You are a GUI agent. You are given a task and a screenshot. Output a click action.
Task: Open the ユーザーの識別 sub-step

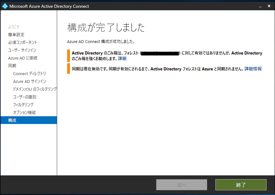coord(25,97)
